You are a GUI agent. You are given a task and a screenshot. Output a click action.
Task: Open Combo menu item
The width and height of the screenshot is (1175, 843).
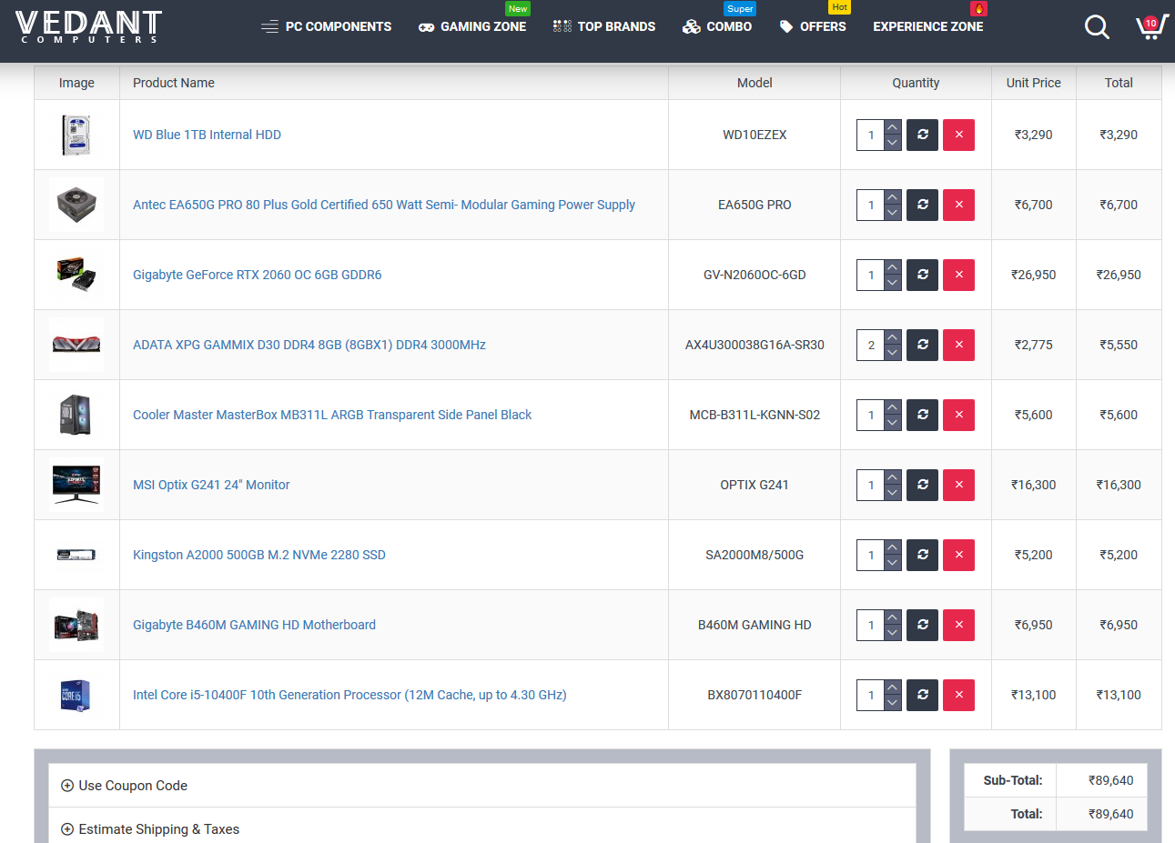pyautogui.click(x=717, y=26)
